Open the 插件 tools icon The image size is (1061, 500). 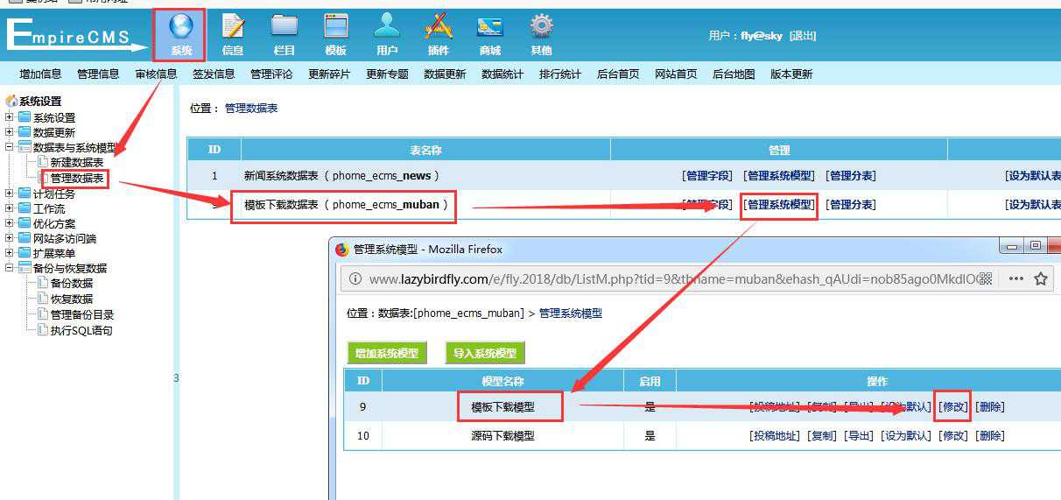point(439,26)
